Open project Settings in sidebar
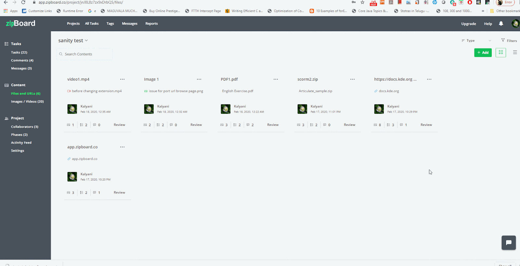 coord(18,151)
